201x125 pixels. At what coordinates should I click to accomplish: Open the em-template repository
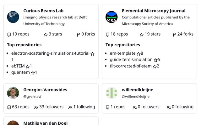122,53
